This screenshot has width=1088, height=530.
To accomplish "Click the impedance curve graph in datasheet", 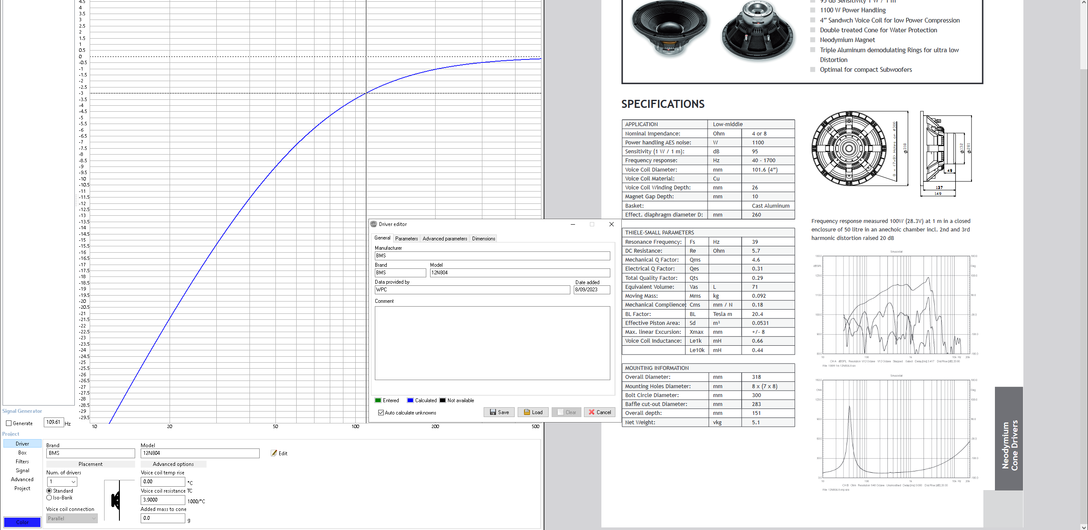I will coord(896,429).
